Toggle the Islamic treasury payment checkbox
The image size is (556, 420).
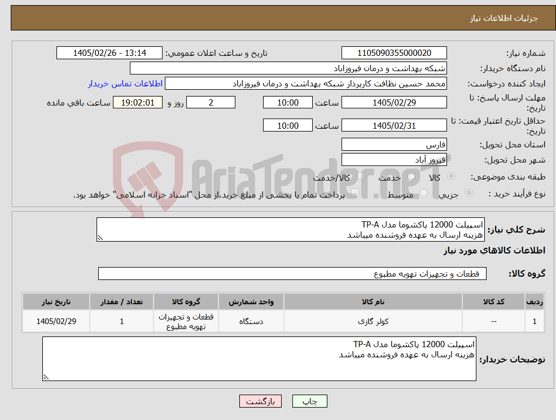tap(354, 193)
